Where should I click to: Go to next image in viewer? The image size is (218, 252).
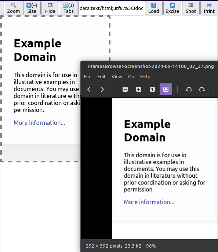(102, 89)
